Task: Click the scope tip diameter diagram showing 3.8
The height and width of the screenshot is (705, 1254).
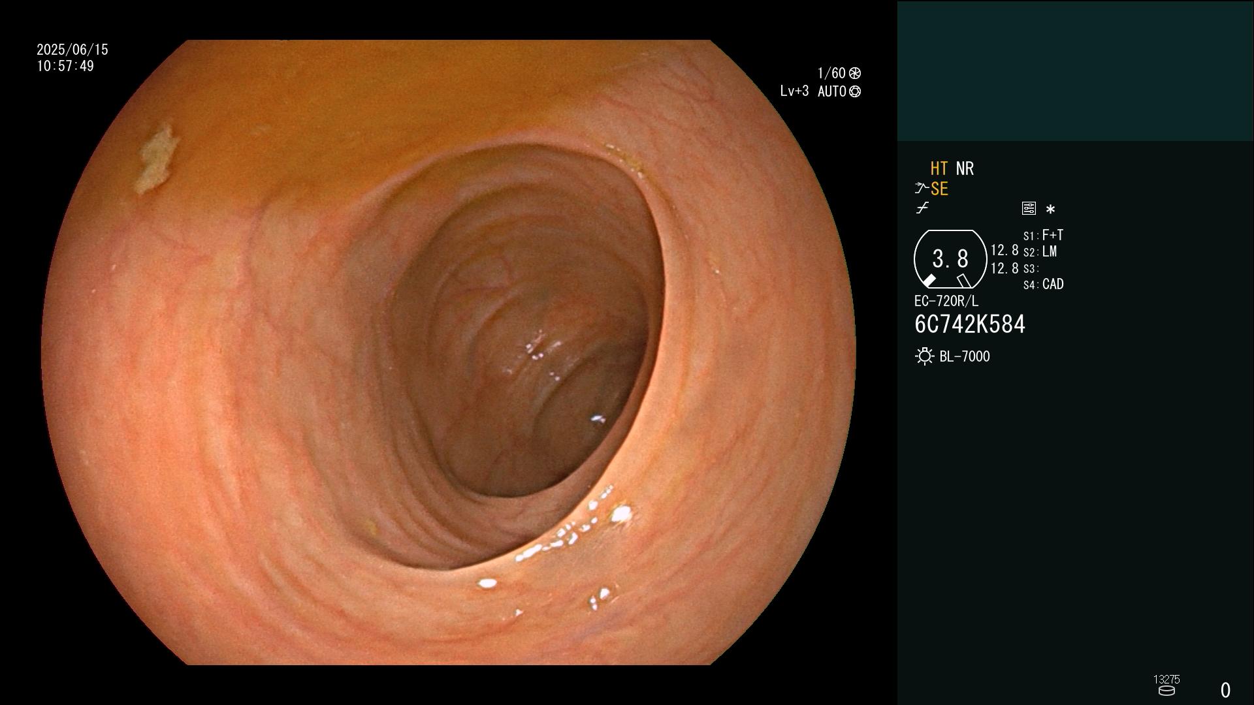Action: tap(950, 259)
